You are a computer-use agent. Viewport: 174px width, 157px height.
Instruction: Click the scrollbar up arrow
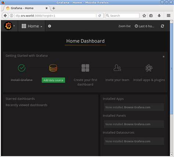[171, 22]
